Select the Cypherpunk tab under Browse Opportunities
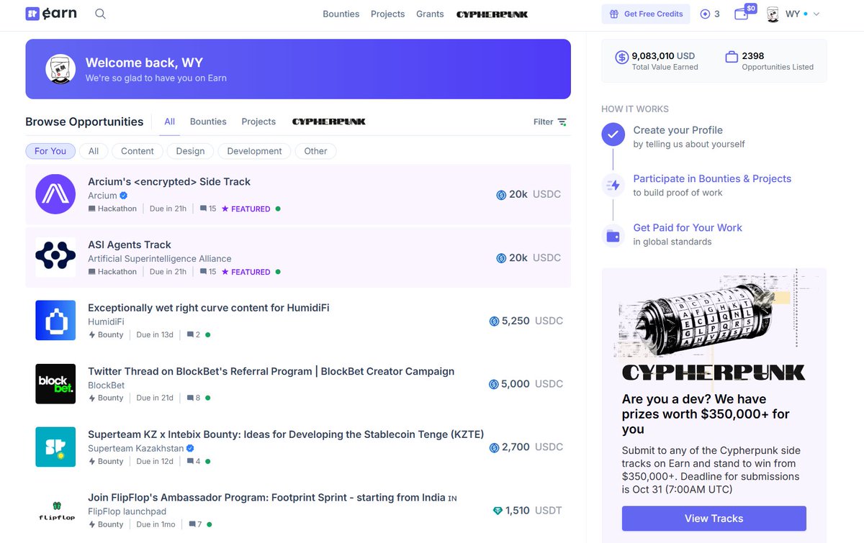The width and height of the screenshot is (864, 543). [x=329, y=122]
